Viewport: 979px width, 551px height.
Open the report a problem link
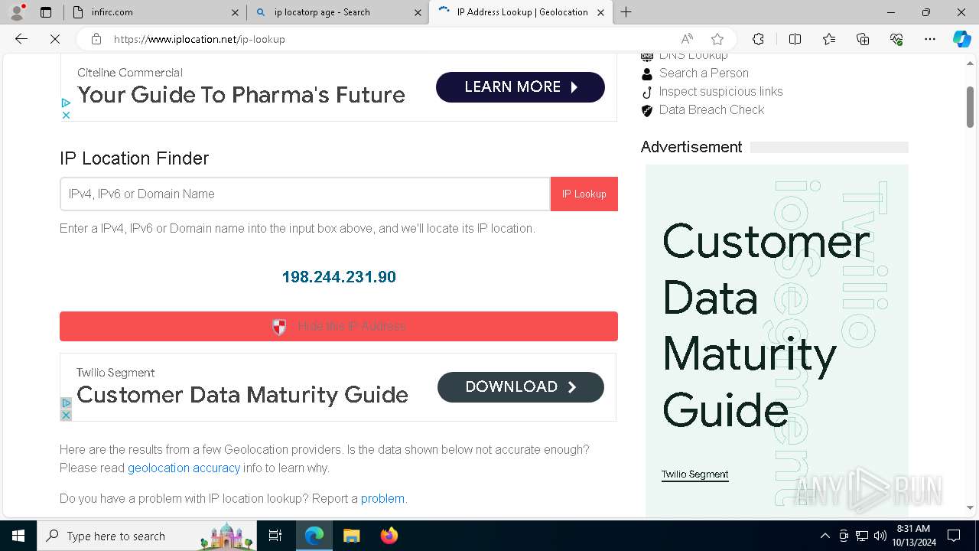[382, 498]
